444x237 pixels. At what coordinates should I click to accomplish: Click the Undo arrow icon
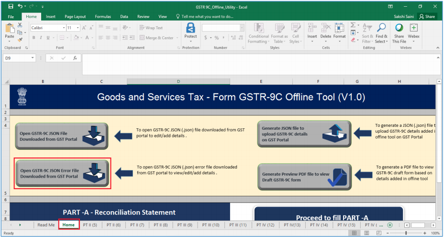click(x=20, y=6)
